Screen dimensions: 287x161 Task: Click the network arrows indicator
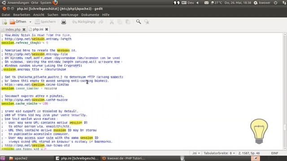pyautogui.click(x=284, y=3)
